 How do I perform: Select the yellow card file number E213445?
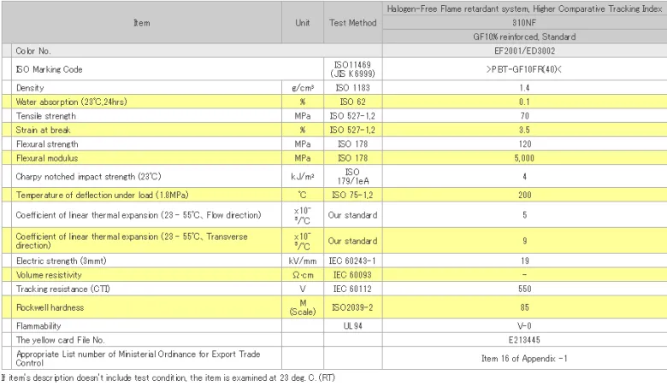point(524,339)
